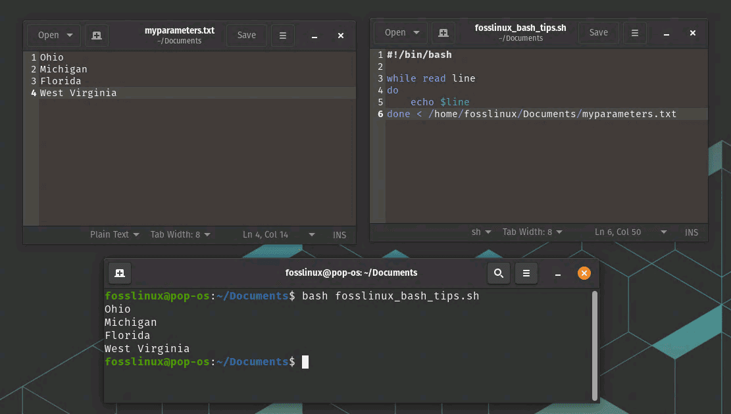Click 'West Virginia' line in myparameters.txt editor

coord(78,93)
